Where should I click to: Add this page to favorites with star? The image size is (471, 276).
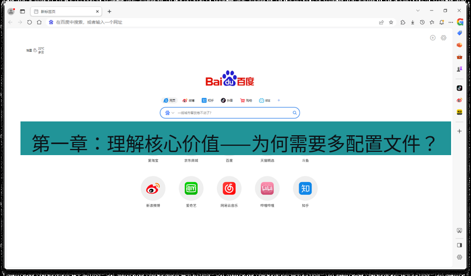click(391, 22)
